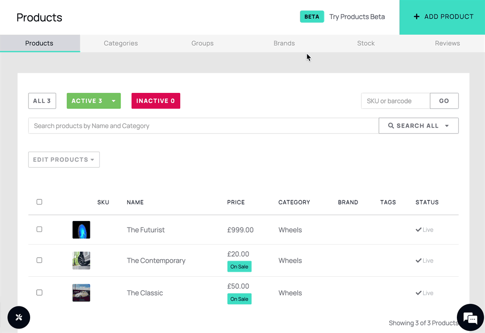Open the Stock tab

pyautogui.click(x=366, y=43)
